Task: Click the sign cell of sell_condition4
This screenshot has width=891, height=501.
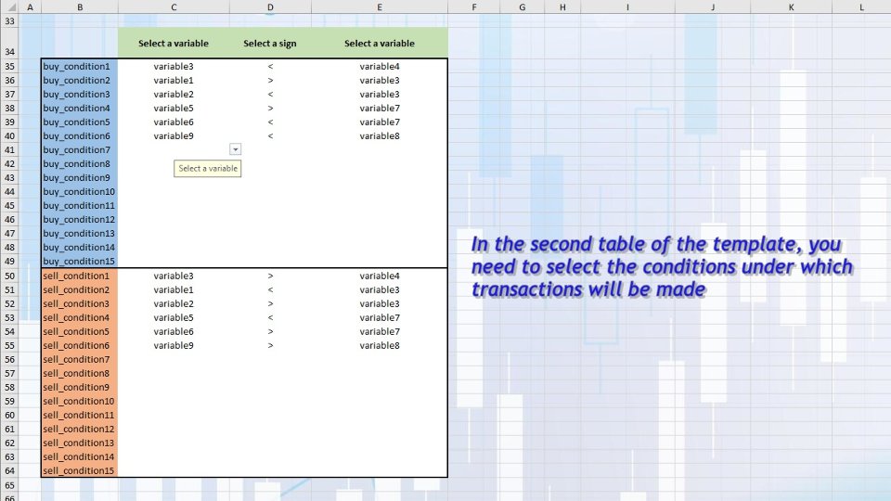Action: [270, 317]
